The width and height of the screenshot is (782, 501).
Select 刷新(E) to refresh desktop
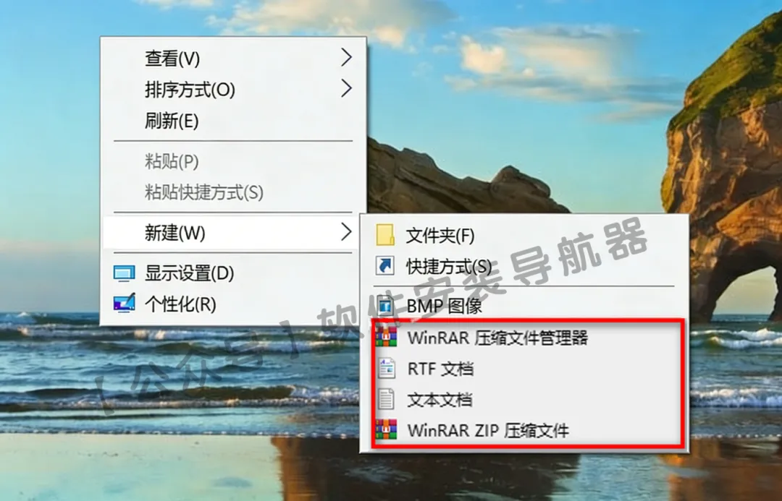point(172,121)
